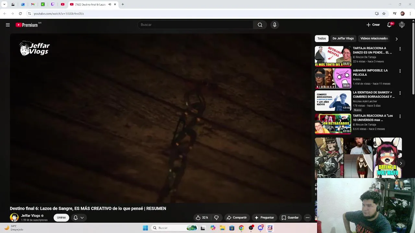Open options for Los 10 UNIVERSOS video
Viewport: 415px width, 233px height.
click(x=400, y=116)
